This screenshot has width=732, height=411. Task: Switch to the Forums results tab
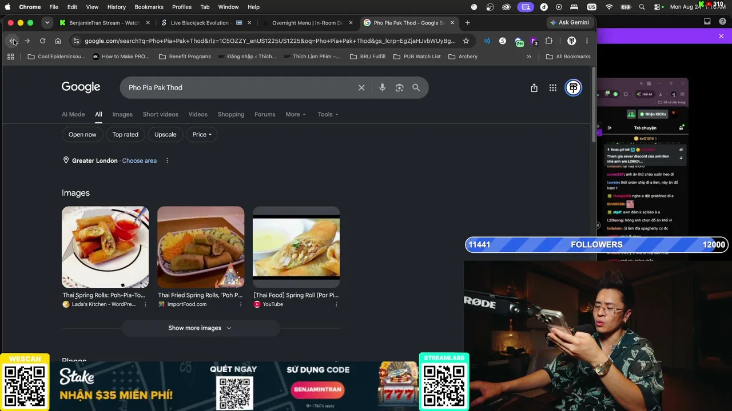click(265, 114)
